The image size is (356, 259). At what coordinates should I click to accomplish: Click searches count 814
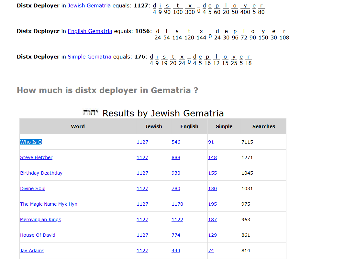tap(246, 251)
